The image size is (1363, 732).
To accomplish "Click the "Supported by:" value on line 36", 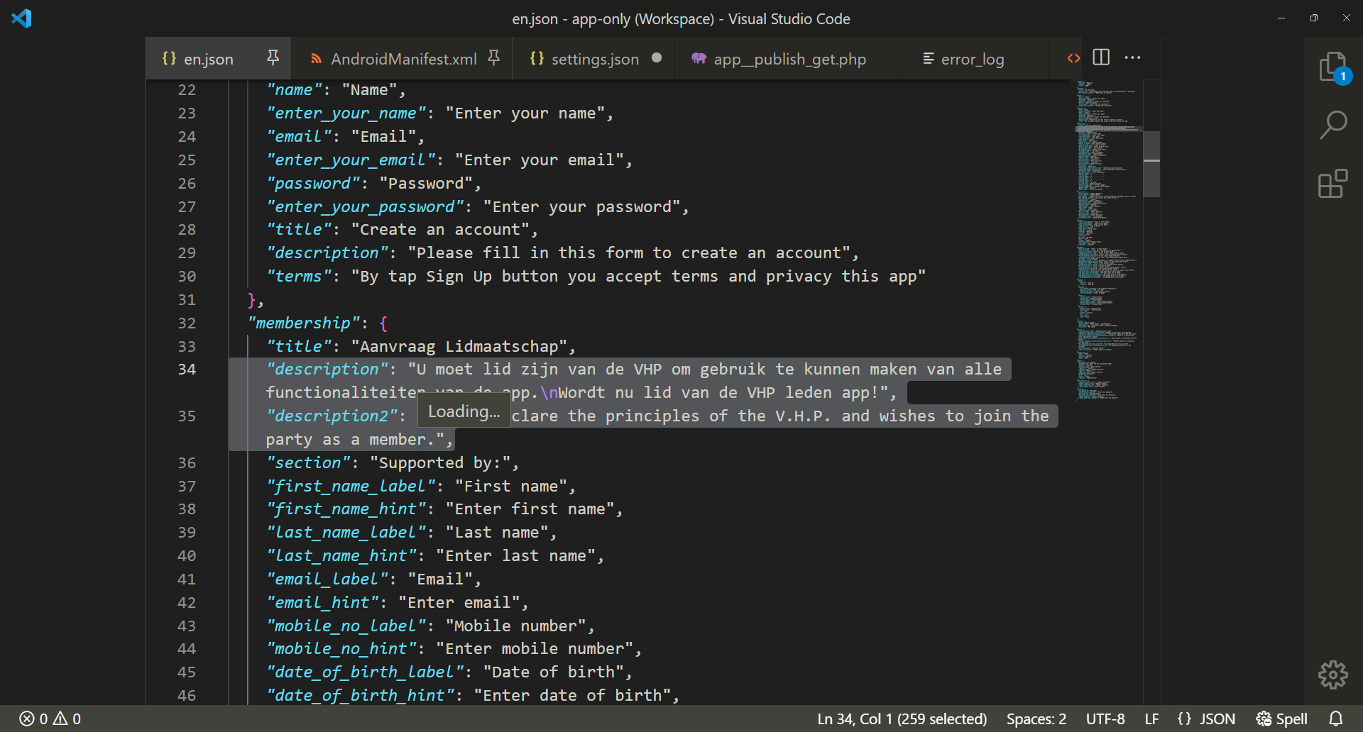I will 440,463.
